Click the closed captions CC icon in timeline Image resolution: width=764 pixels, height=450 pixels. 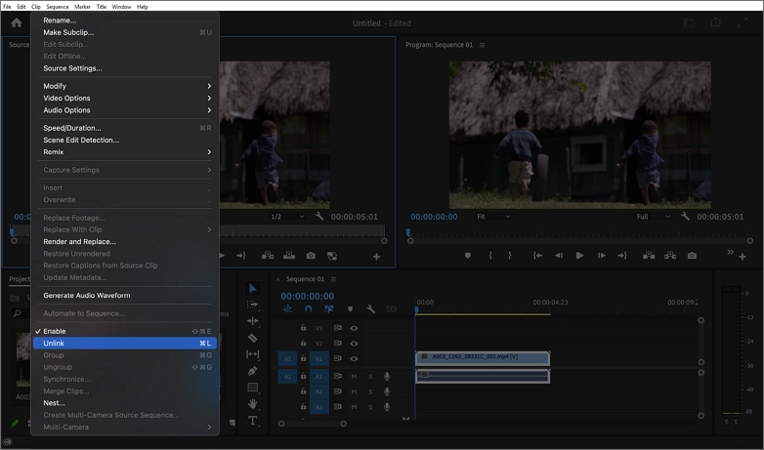tap(391, 308)
